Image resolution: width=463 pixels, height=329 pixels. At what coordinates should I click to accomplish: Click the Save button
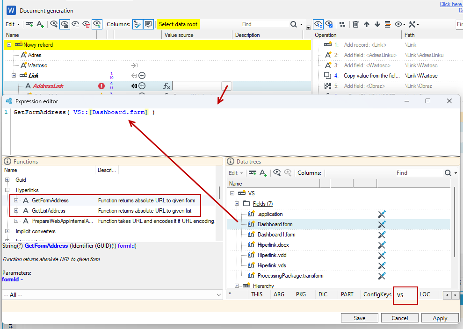point(359,318)
